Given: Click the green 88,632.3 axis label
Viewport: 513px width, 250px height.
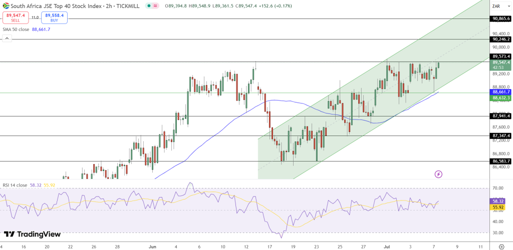Looking at the screenshot, I should tap(501, 97).
